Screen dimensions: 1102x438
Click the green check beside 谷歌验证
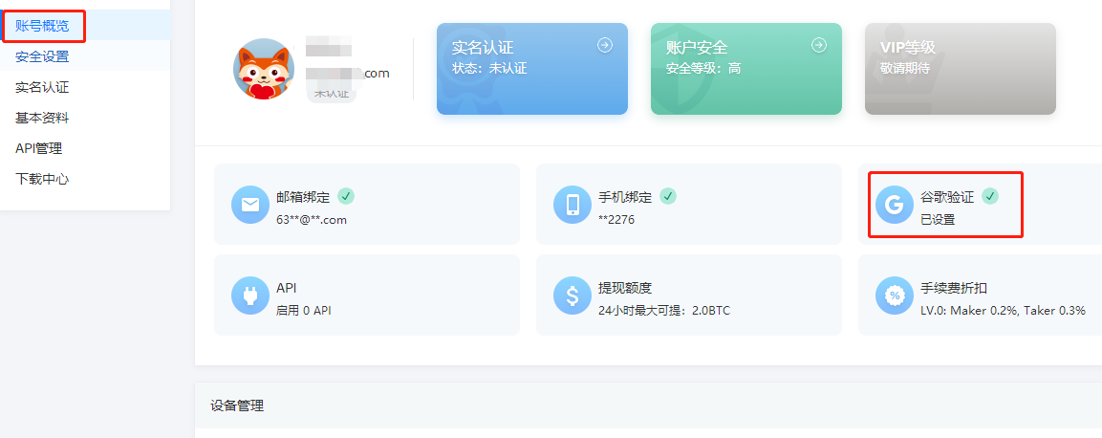(990, 196)
